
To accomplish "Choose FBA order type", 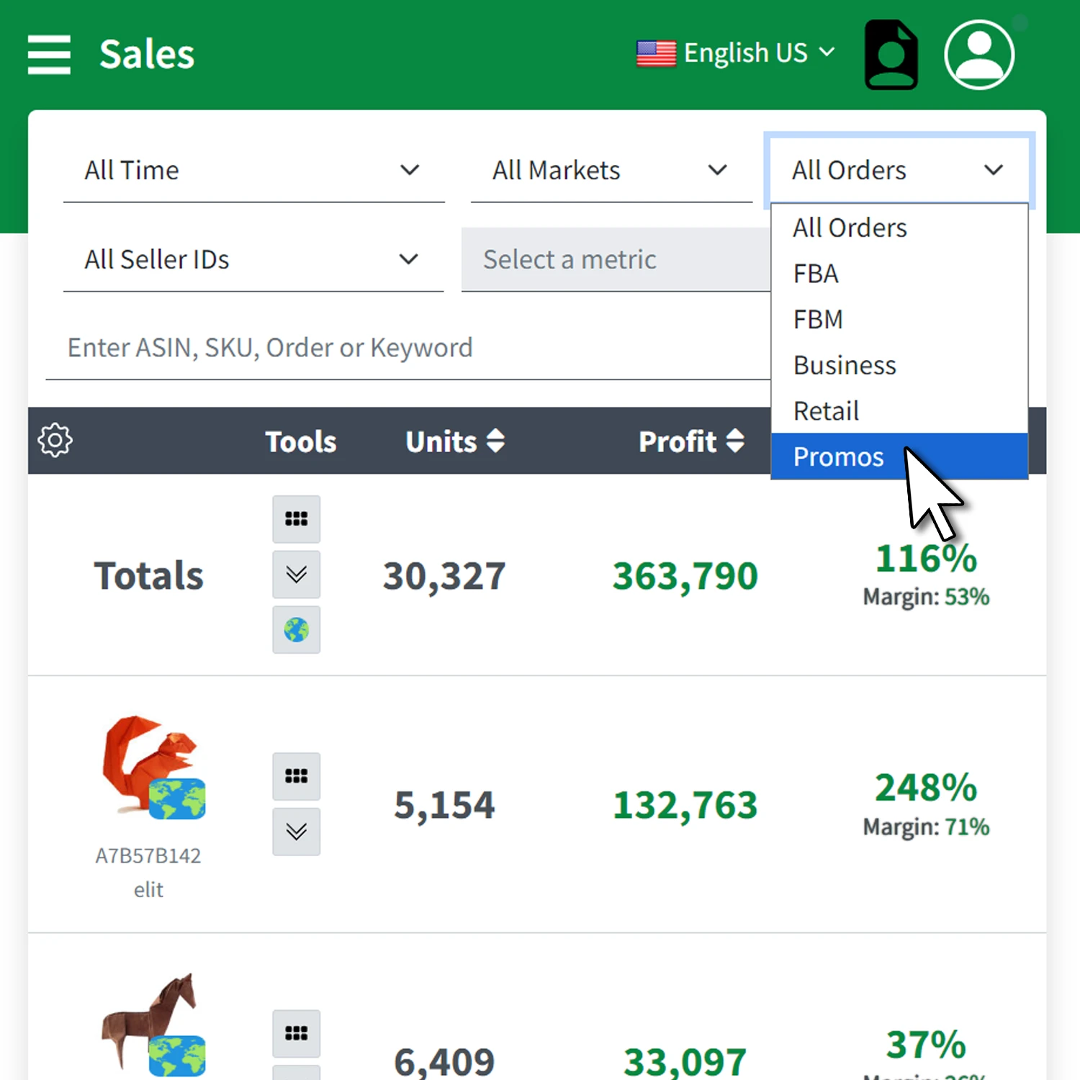I will pos(899,274).
